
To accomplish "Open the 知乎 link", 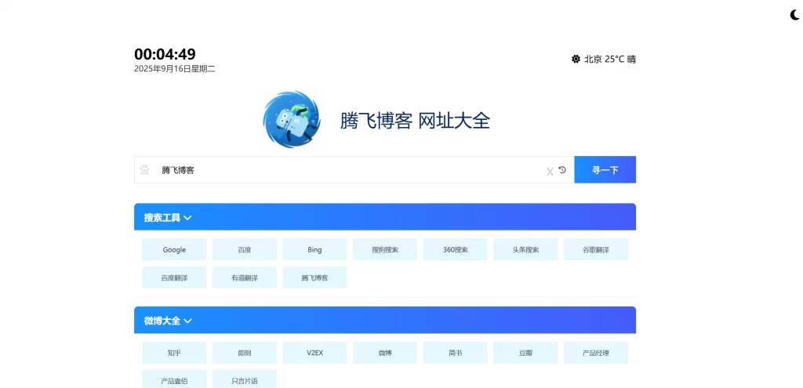I will click(x=174, y=354).
